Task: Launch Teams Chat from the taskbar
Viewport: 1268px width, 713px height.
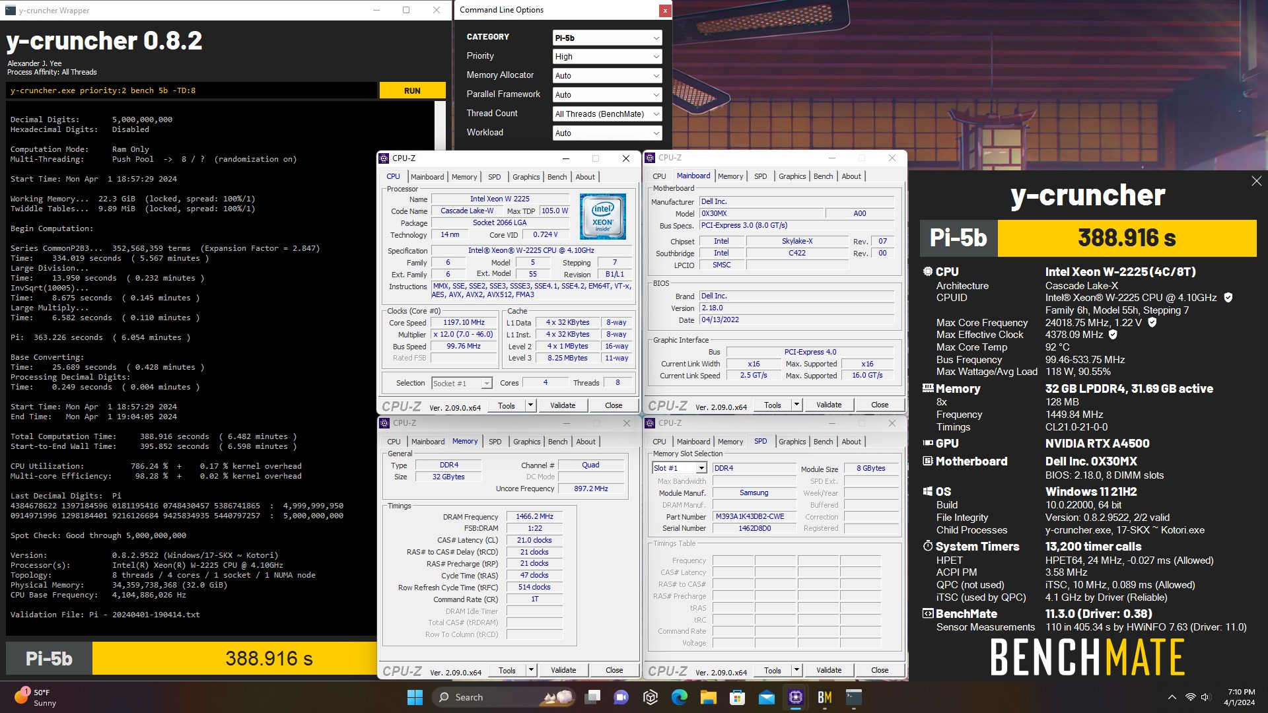Action: tap(621, 697)
